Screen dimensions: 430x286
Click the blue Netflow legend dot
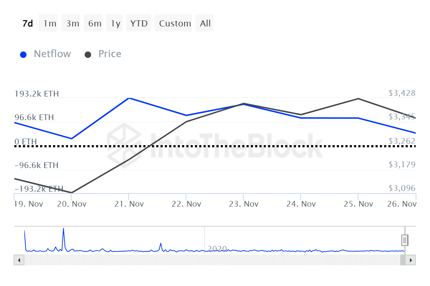coord(24,55)
